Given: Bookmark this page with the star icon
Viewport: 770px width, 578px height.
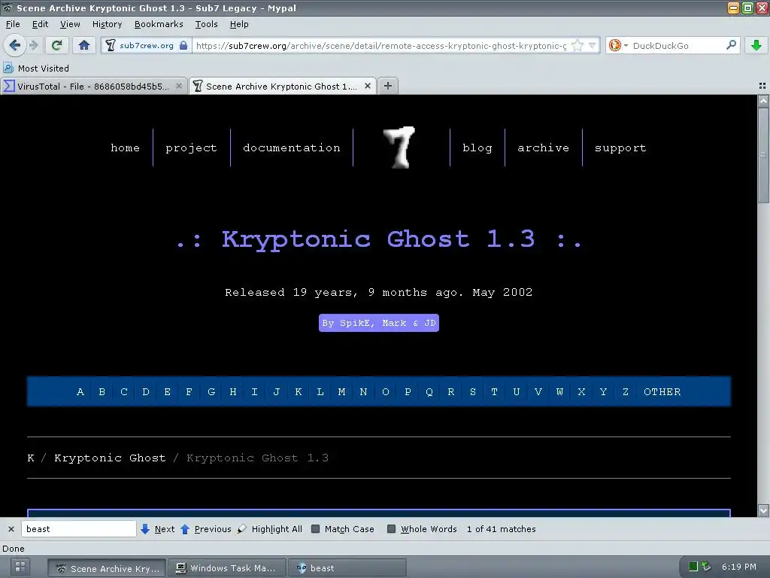Looking at the screenshot, I should click(577, 46).
